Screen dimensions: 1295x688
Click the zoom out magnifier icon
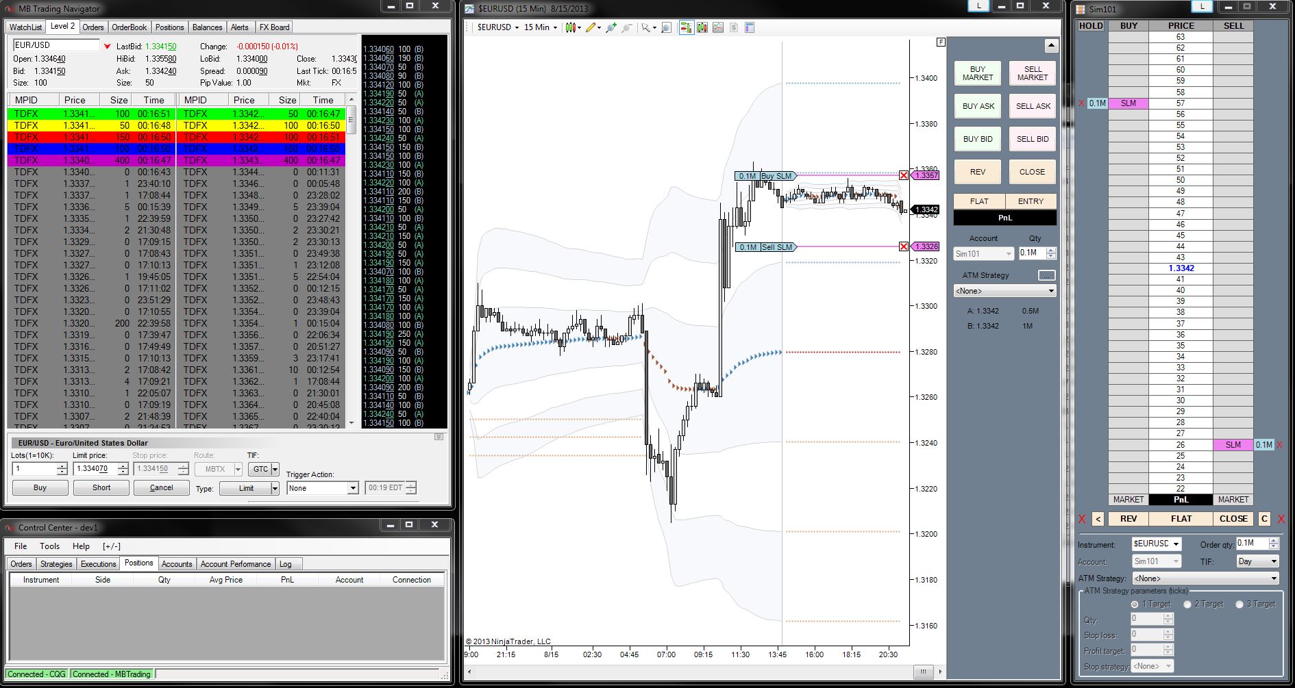[626, 27]
